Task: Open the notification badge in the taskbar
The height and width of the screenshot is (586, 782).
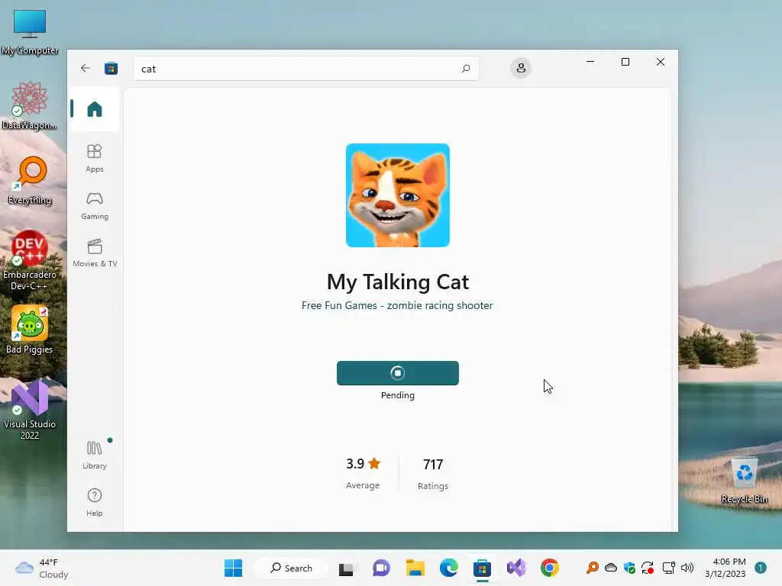Action: (x=761, y=568)
